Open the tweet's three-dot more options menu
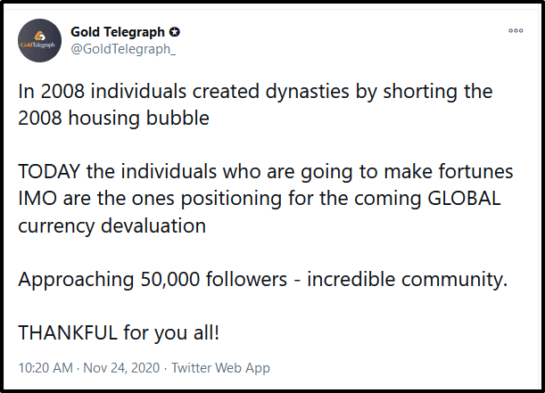The height and width of the screenshot is (393, 545). coord(516,30)
